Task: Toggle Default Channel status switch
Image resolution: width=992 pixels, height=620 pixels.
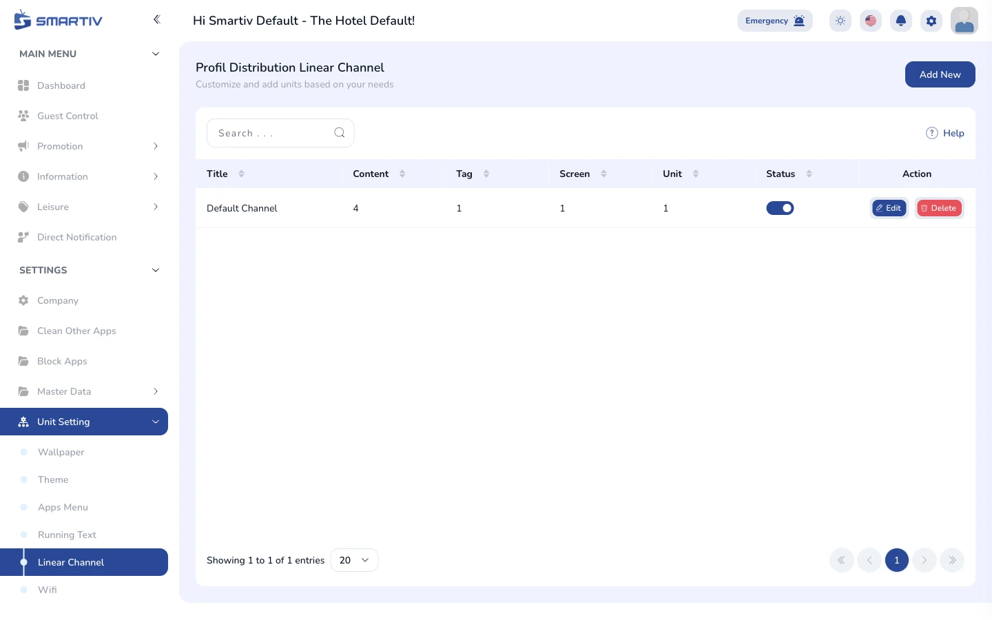Action: coord(780,208)
